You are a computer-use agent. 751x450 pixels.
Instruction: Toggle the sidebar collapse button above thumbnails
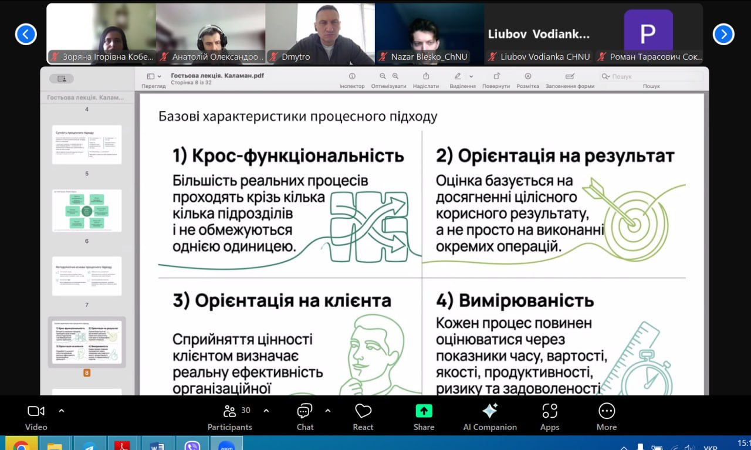[x=62, y=79]
